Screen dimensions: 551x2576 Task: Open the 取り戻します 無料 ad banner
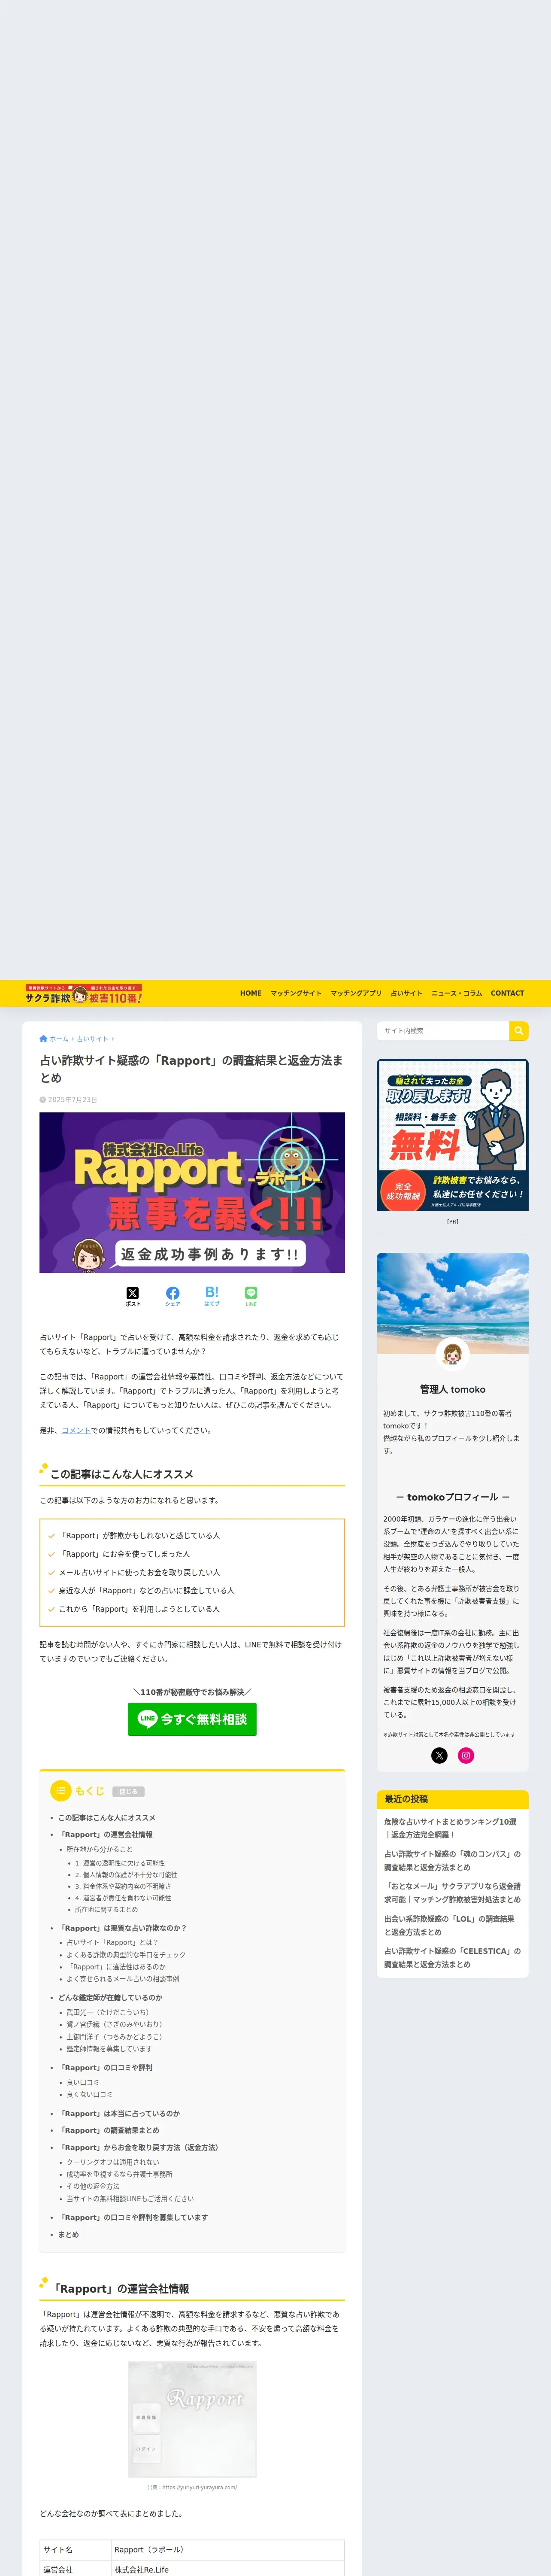[453, 1135]
